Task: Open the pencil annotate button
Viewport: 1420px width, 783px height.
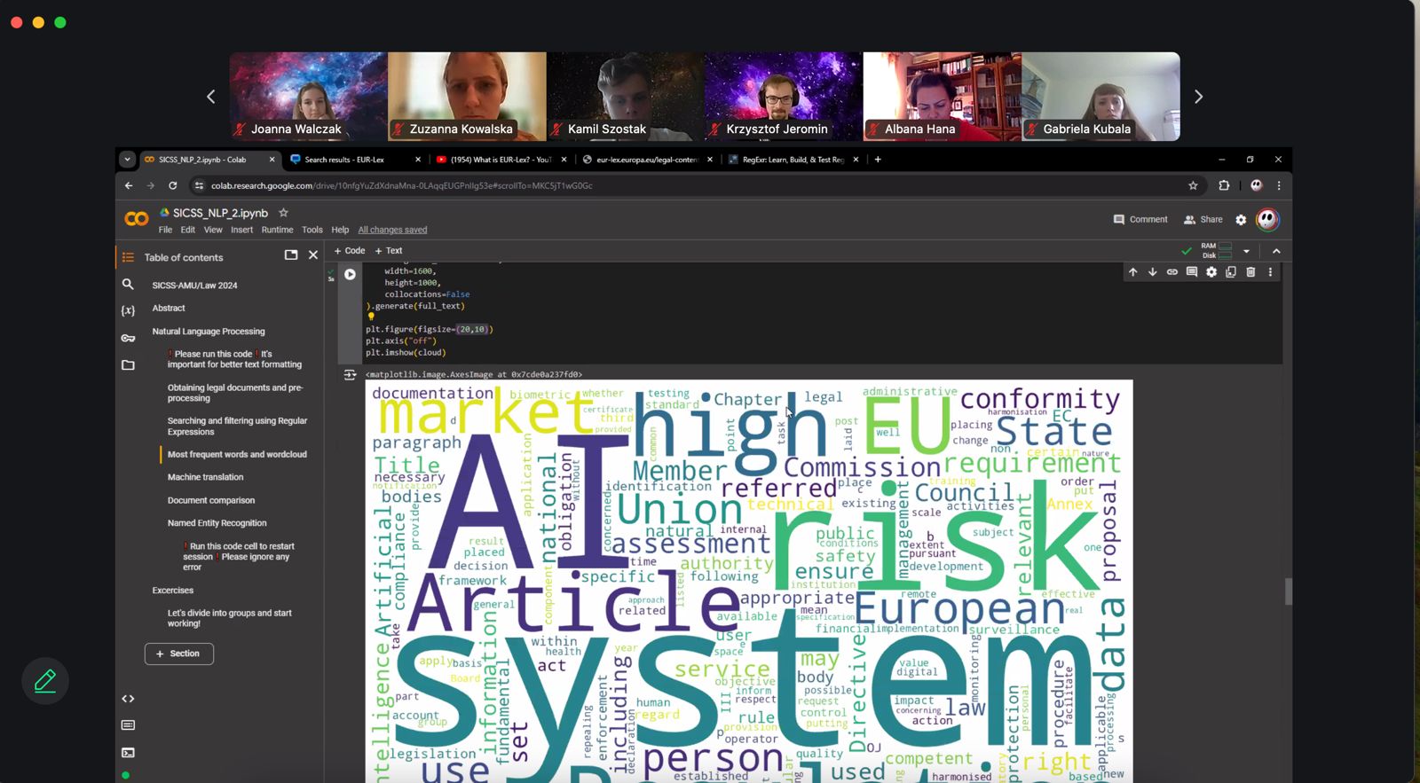Action: [x=45, y=681]
